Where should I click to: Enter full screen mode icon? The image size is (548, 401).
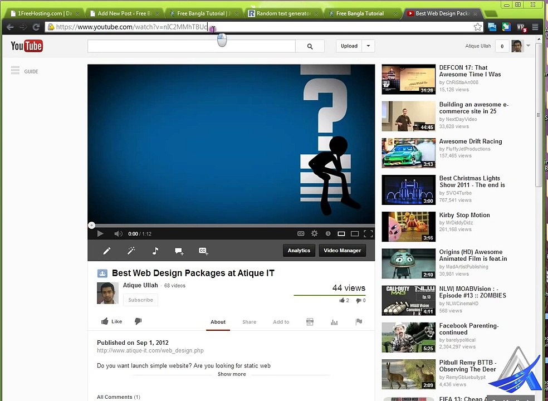tap(368, 233)
